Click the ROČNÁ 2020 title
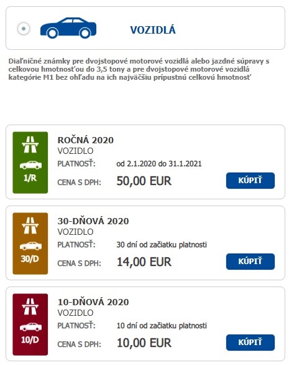 click(86, 140)
